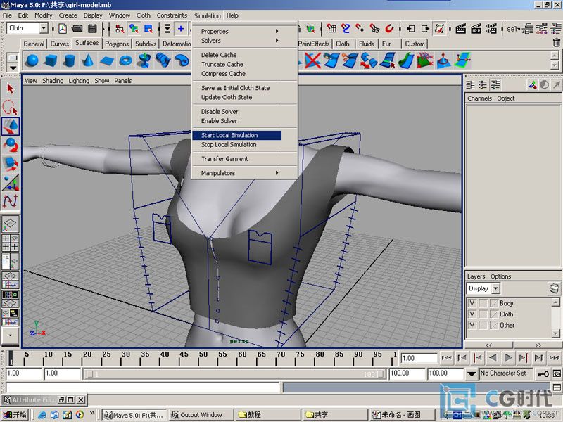Click frame 50 on the time slider
This screenshot has width=563, height=422.
(x=203, y=357)
